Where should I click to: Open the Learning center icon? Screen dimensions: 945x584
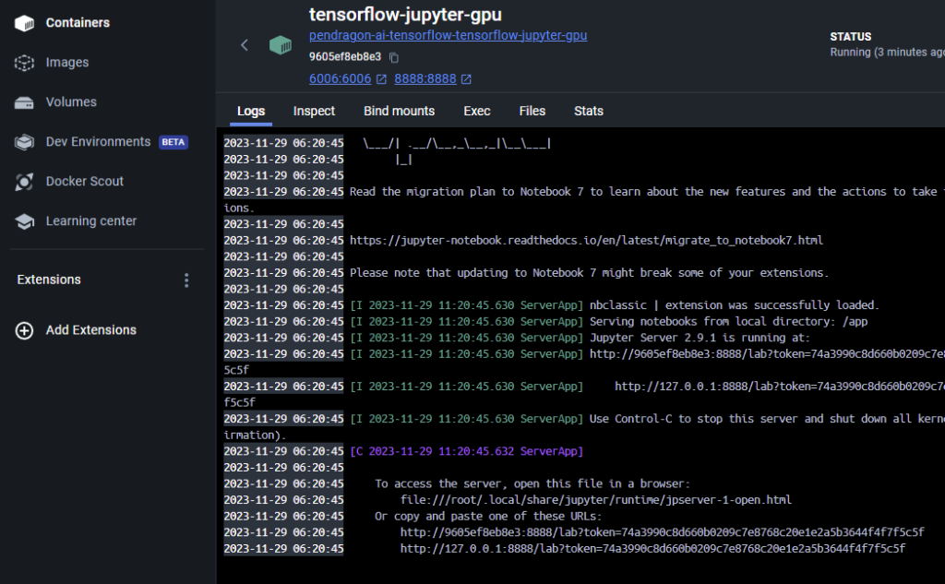[24, 221]
